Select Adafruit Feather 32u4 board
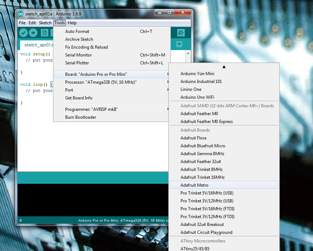Image resolution: width=313 pixels, height=251 pixels. pos(224,162)
